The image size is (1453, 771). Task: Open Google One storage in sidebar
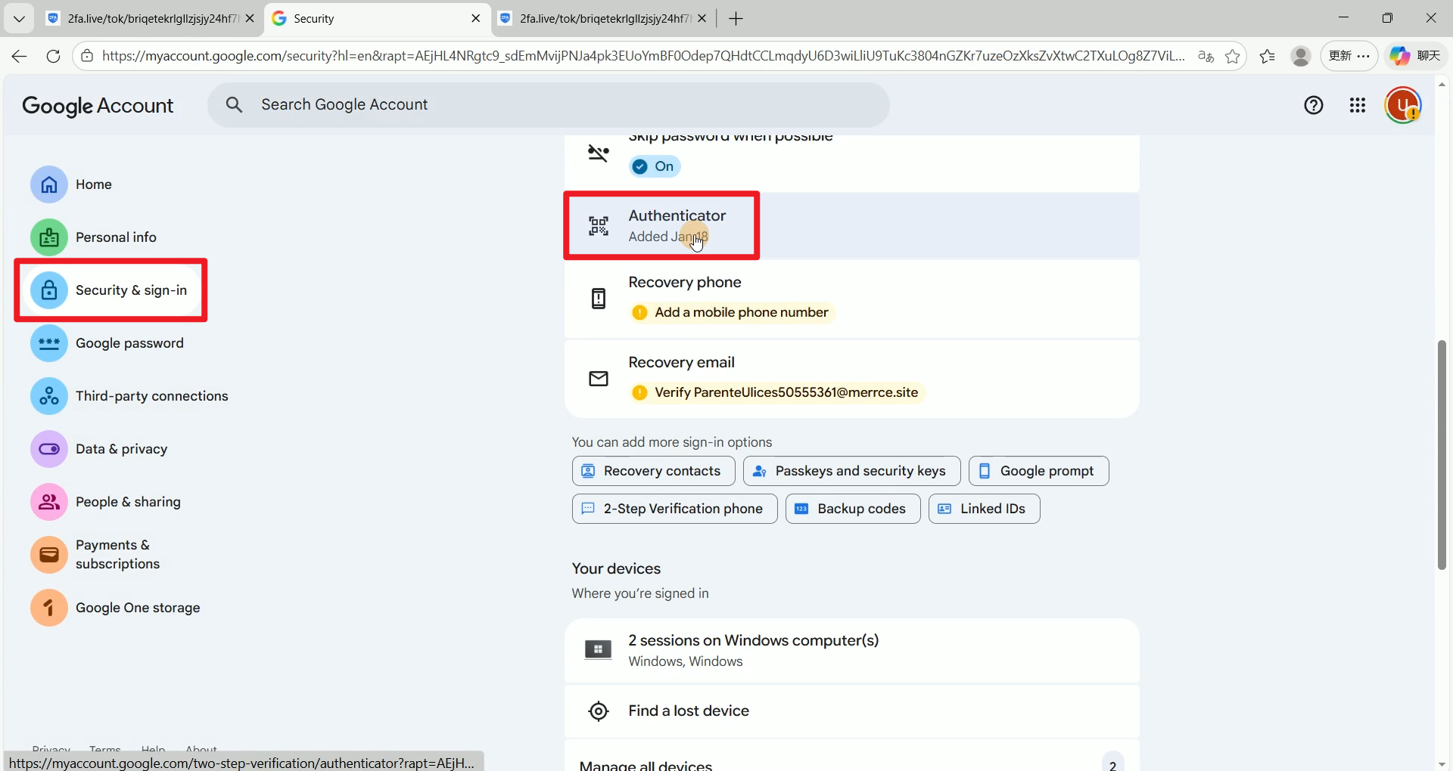[x=137, y=608]
